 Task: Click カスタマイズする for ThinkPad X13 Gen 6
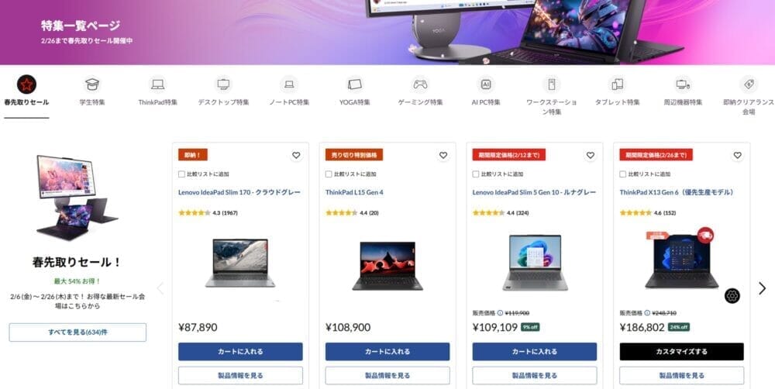(681, 352)
